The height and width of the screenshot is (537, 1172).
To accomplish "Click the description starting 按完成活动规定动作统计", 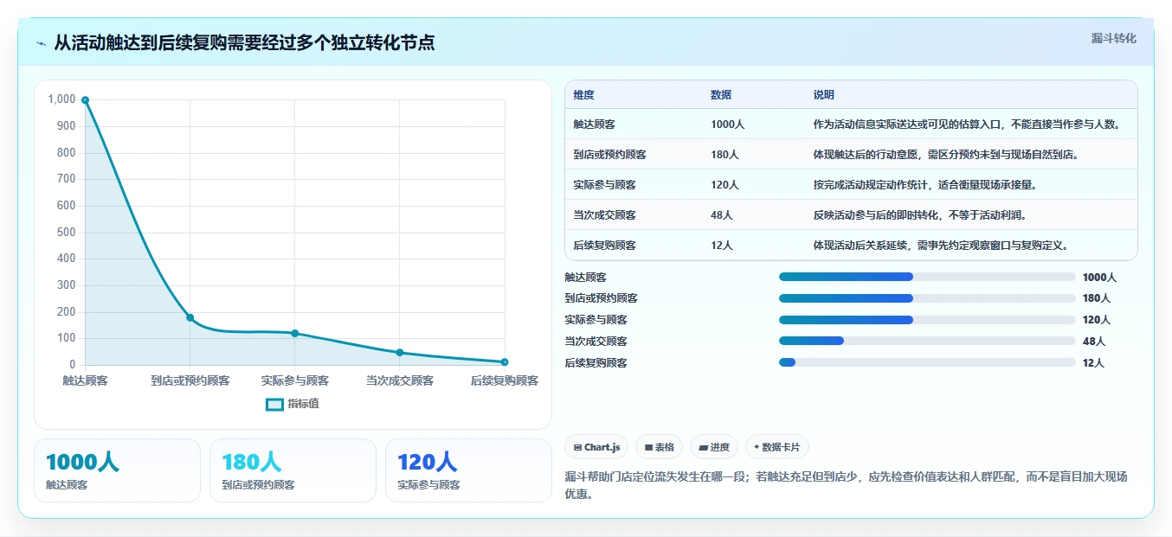I will (925, 184).
